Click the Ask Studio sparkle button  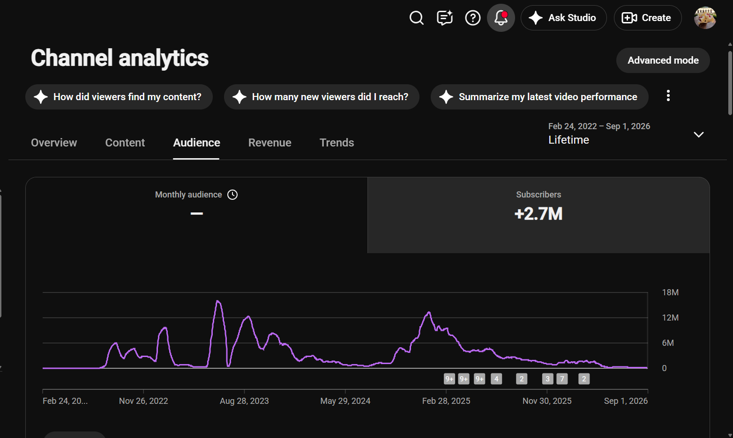point(563,18)
